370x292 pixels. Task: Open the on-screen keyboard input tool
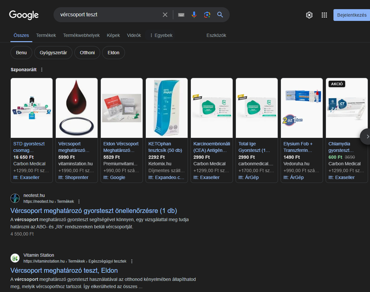tap(181, 15)
